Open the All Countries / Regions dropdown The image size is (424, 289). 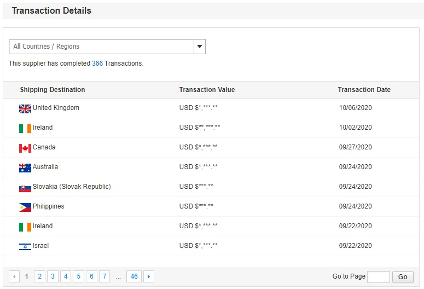[102, 47]
